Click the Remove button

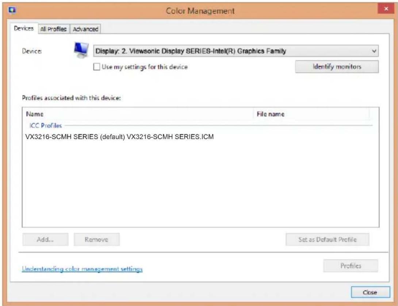pyautogui.click(x=96, y=240)
